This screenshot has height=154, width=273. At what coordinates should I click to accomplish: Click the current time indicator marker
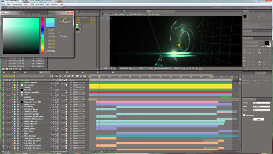99,77
